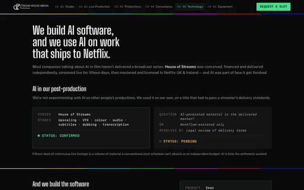Navigate to CH 06 Equipment
This screenshot has height=190, width=304.
click(x=220, y=7)
